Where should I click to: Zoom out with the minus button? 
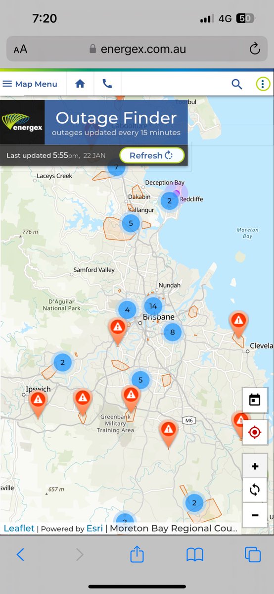tap(255, 515)
